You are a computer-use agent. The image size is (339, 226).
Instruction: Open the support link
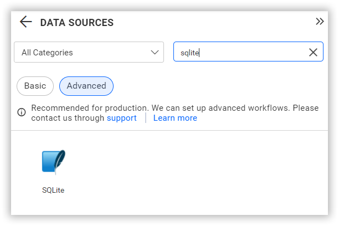pos(122,118)
